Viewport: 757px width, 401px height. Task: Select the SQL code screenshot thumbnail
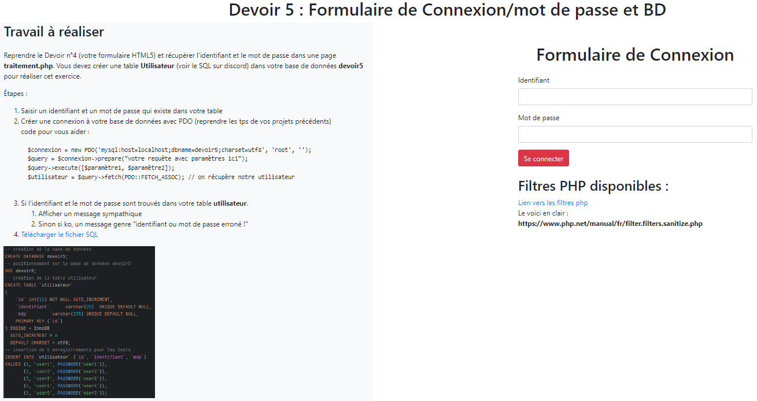point(79,322)
